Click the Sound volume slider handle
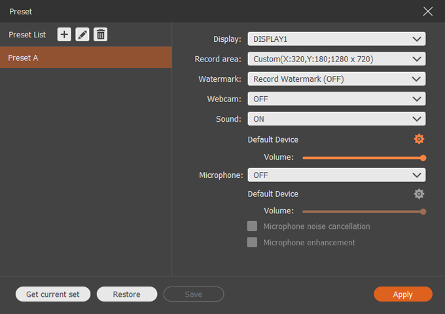This screenshot has width=445, height=314. click(423, 158)
